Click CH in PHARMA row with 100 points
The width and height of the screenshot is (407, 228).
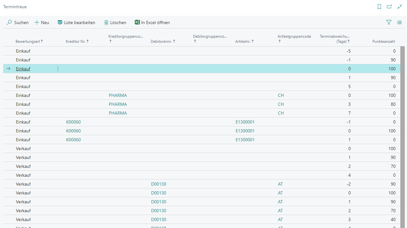click(x=281, y=95)
